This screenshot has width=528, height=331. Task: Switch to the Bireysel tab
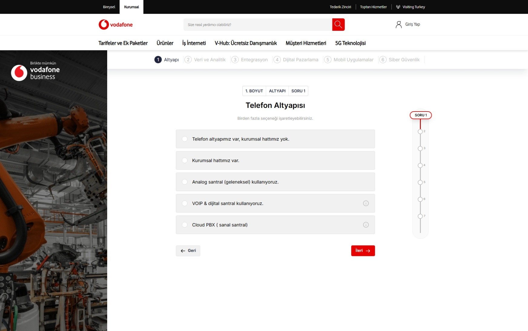[109, 7]
